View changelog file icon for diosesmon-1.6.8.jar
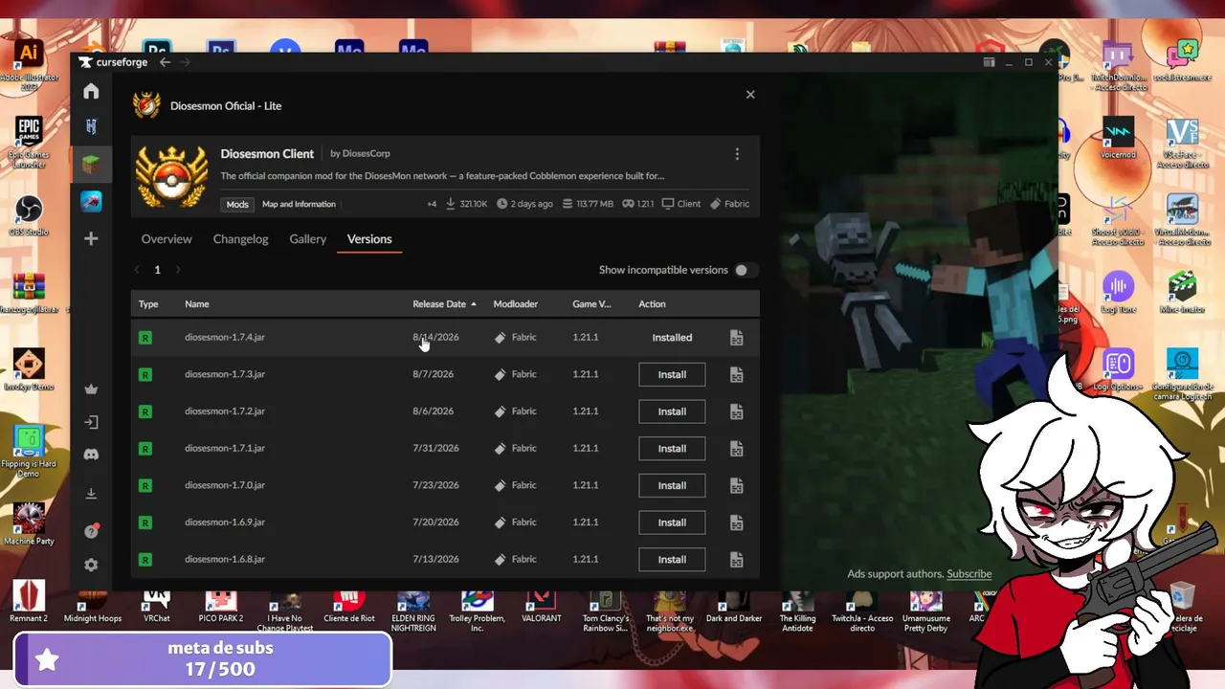 point(736,560)
